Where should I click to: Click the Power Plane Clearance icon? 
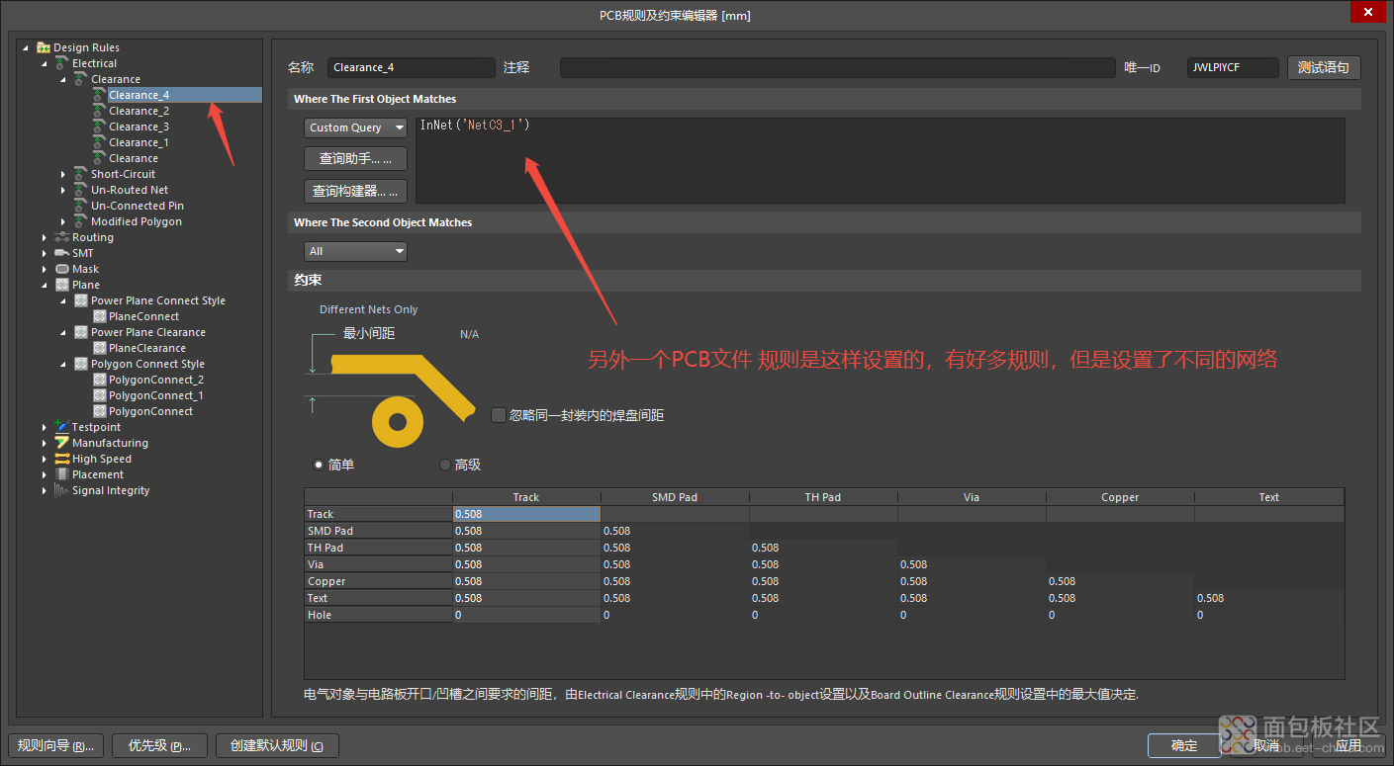(81, 332)
